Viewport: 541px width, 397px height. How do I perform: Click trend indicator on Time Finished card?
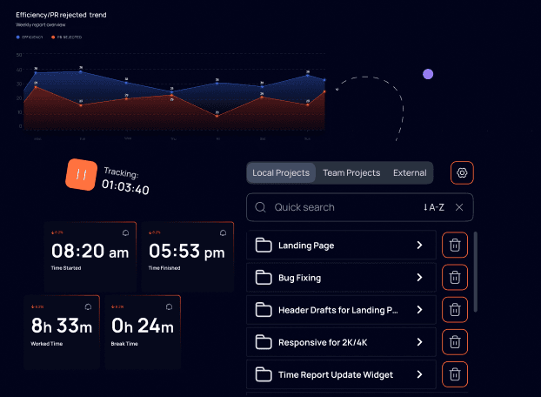[154, 232]
